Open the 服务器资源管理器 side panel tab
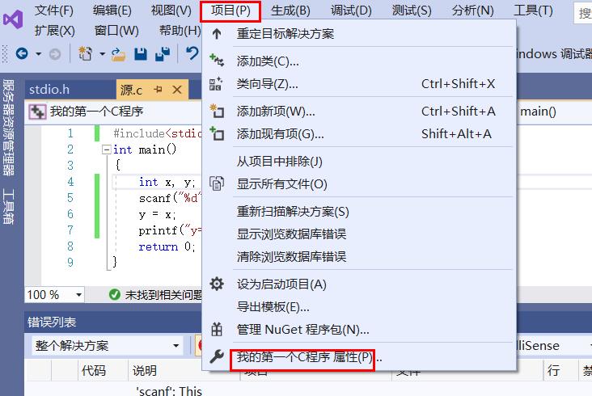 coord(8,128)
